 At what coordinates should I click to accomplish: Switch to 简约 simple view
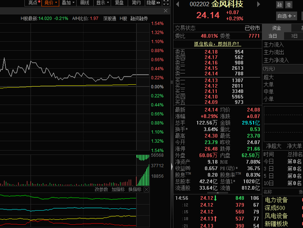point(136,3)
